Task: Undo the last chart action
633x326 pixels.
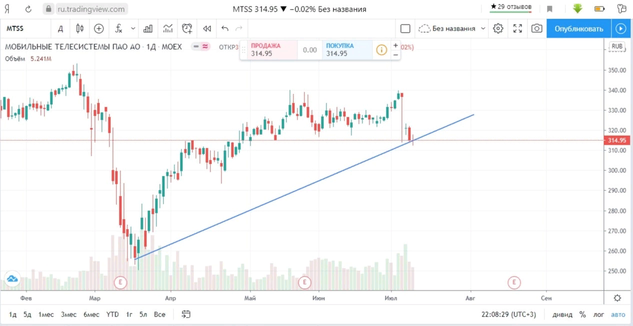Action: coord(225,28)
